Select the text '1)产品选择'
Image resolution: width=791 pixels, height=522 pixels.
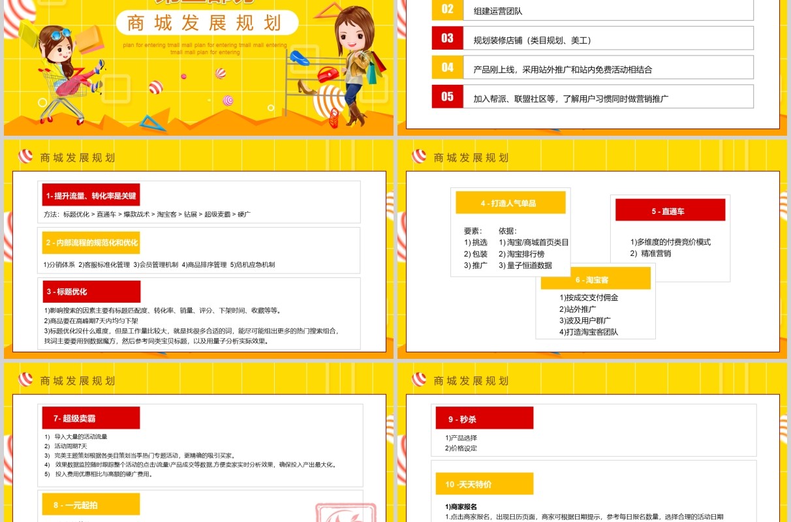pos(461,438)
